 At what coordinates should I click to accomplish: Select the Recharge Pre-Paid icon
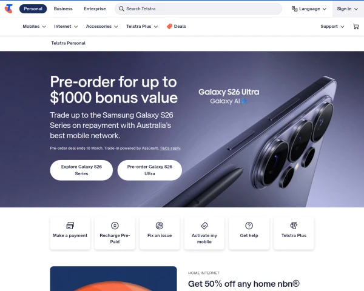115,226
